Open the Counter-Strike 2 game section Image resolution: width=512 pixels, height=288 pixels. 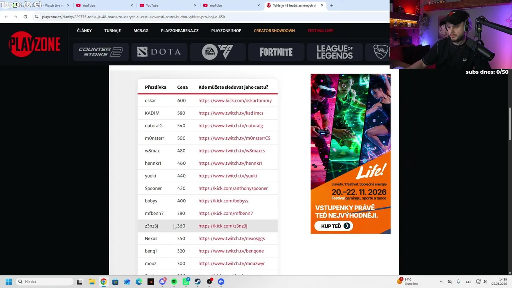coord(101,52)
